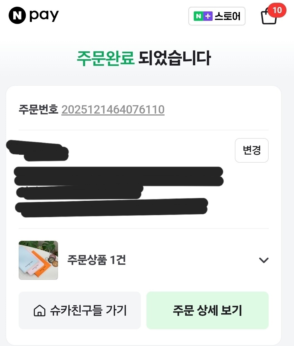Click the 'pay' wordmark in header
The image size is (294, 346).
click(x=44, y=16)
